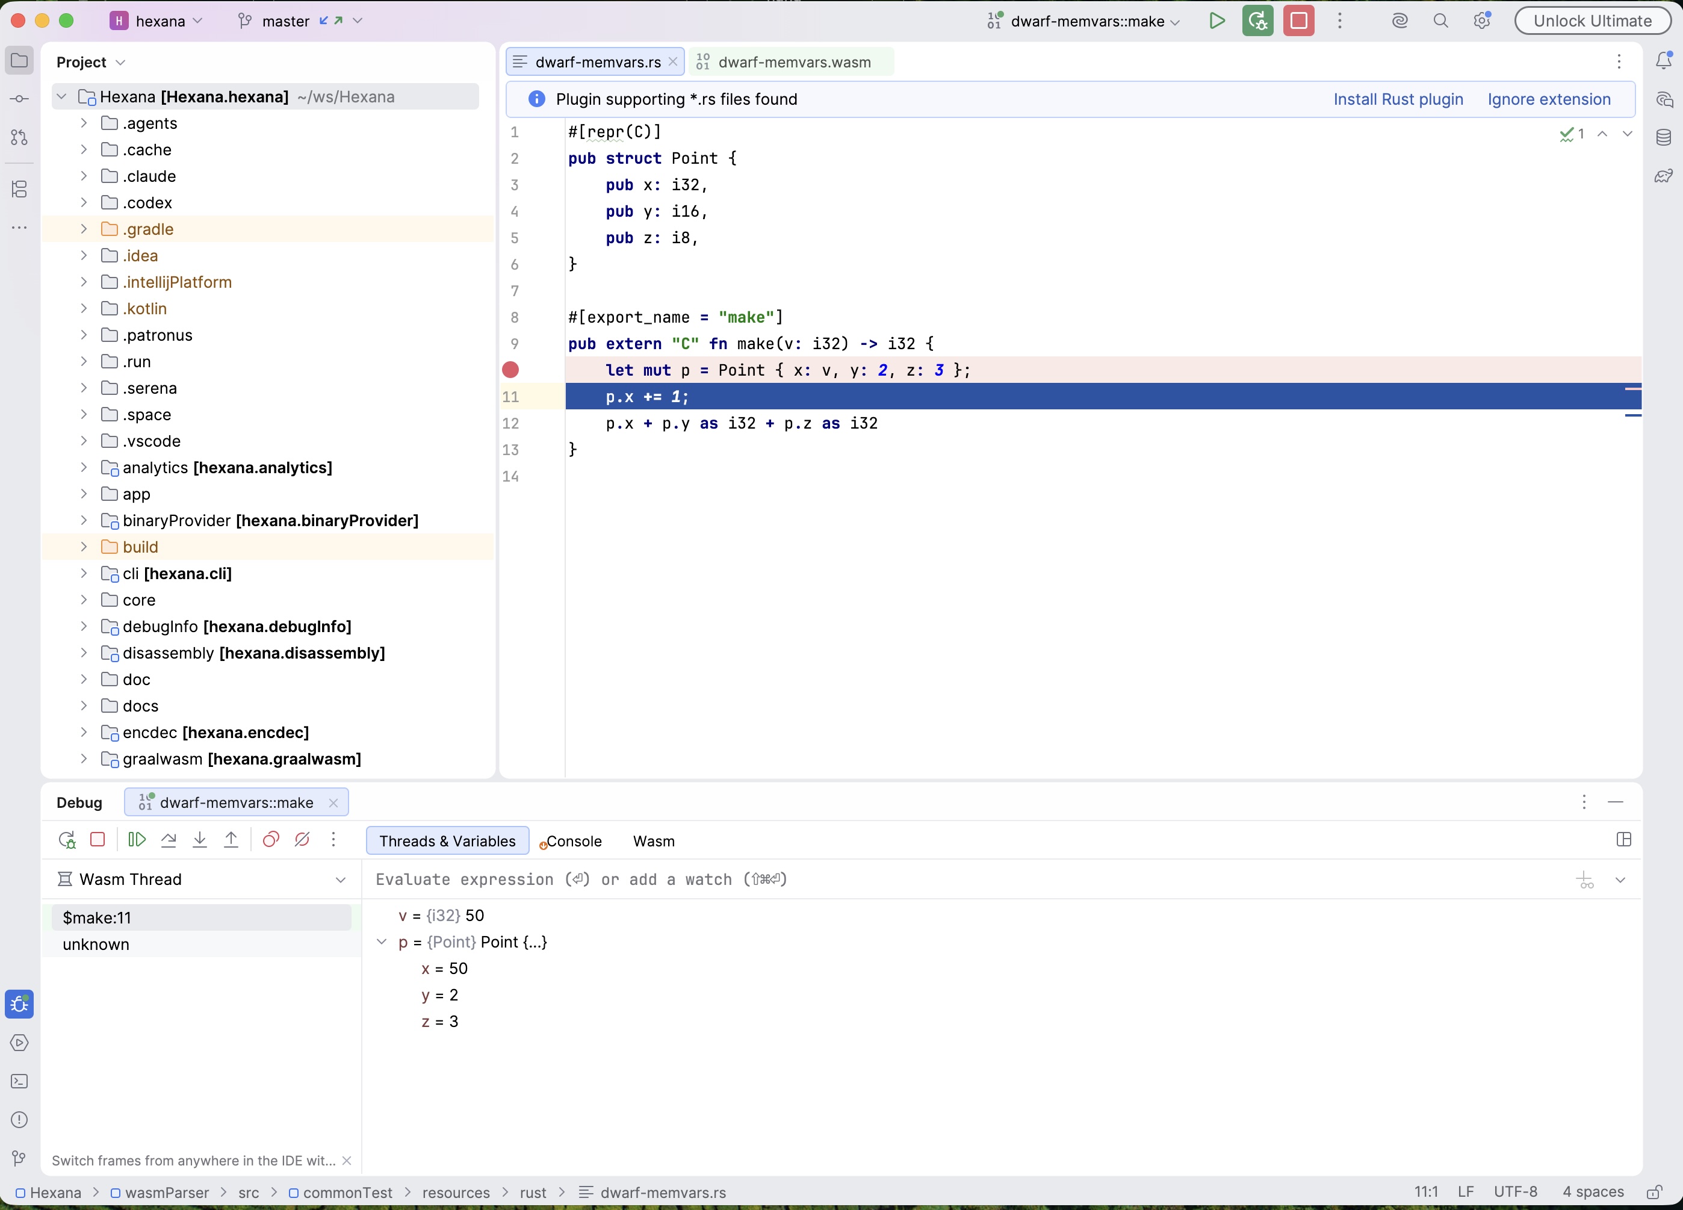Screen dimensions: 1683x1210
Task: Toggle the Project tool window icon
Action: (19, 60)
